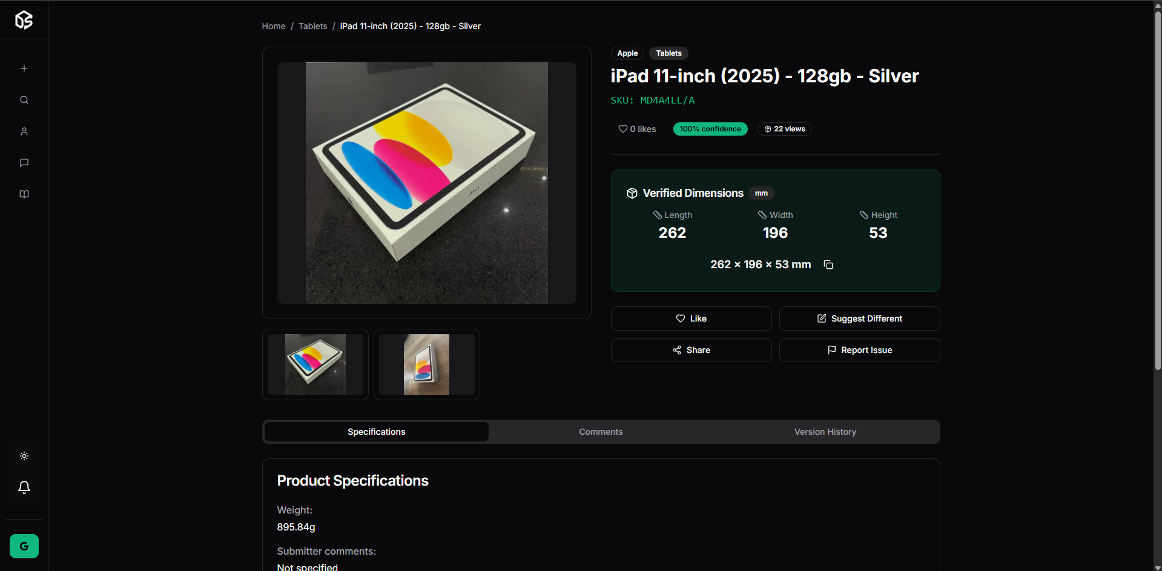This screenshot has height=571, width=1162.
Task: Click the Like button
Action: (x=691, y=319)
